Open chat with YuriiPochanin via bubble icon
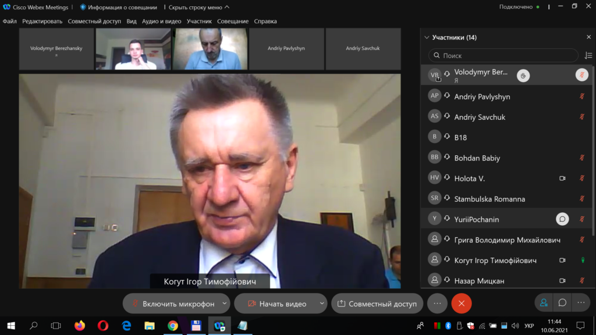This screenshot has width=596, height=335. (x=562, y=219)
